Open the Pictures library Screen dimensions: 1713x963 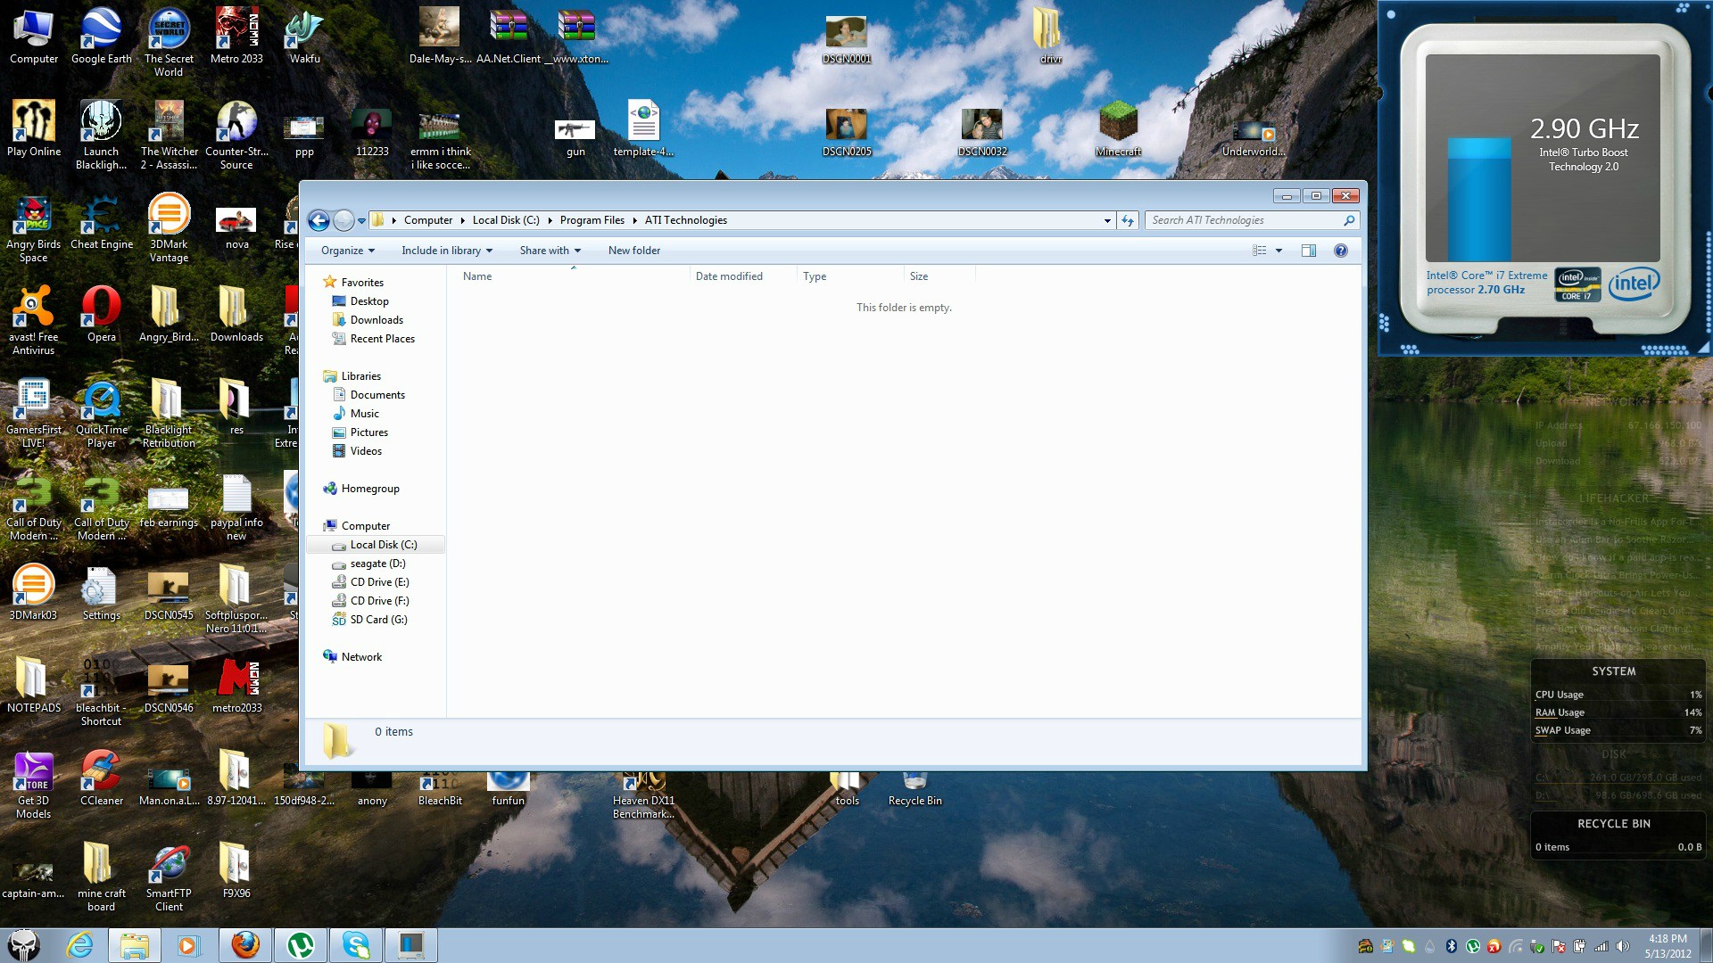coord(368,432)
